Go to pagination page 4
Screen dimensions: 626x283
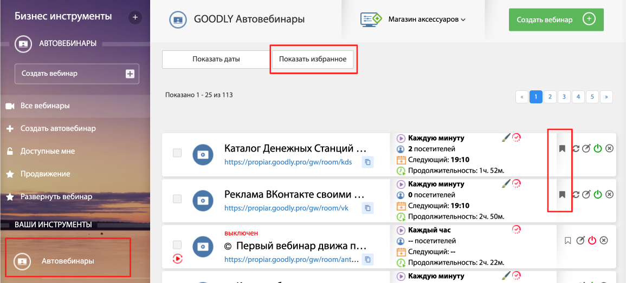578,97
